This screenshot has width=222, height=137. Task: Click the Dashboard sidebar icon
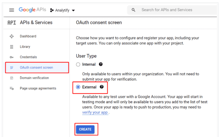point(12,36)
